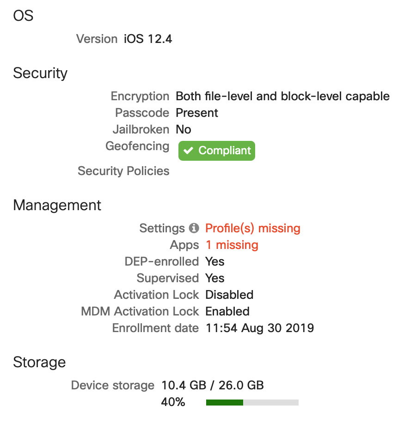Open the Profile(s) missing link
The width and height of the screenshot is (404, 424).
tap(253, 228)
